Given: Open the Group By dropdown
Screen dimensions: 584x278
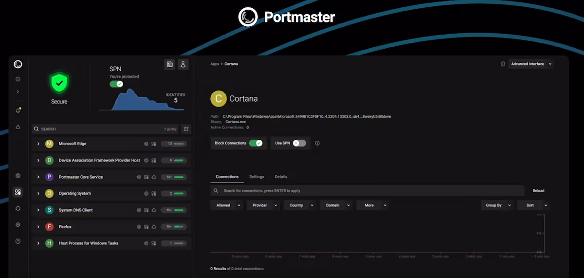Looking at the screenshot, I should [496, 205].
